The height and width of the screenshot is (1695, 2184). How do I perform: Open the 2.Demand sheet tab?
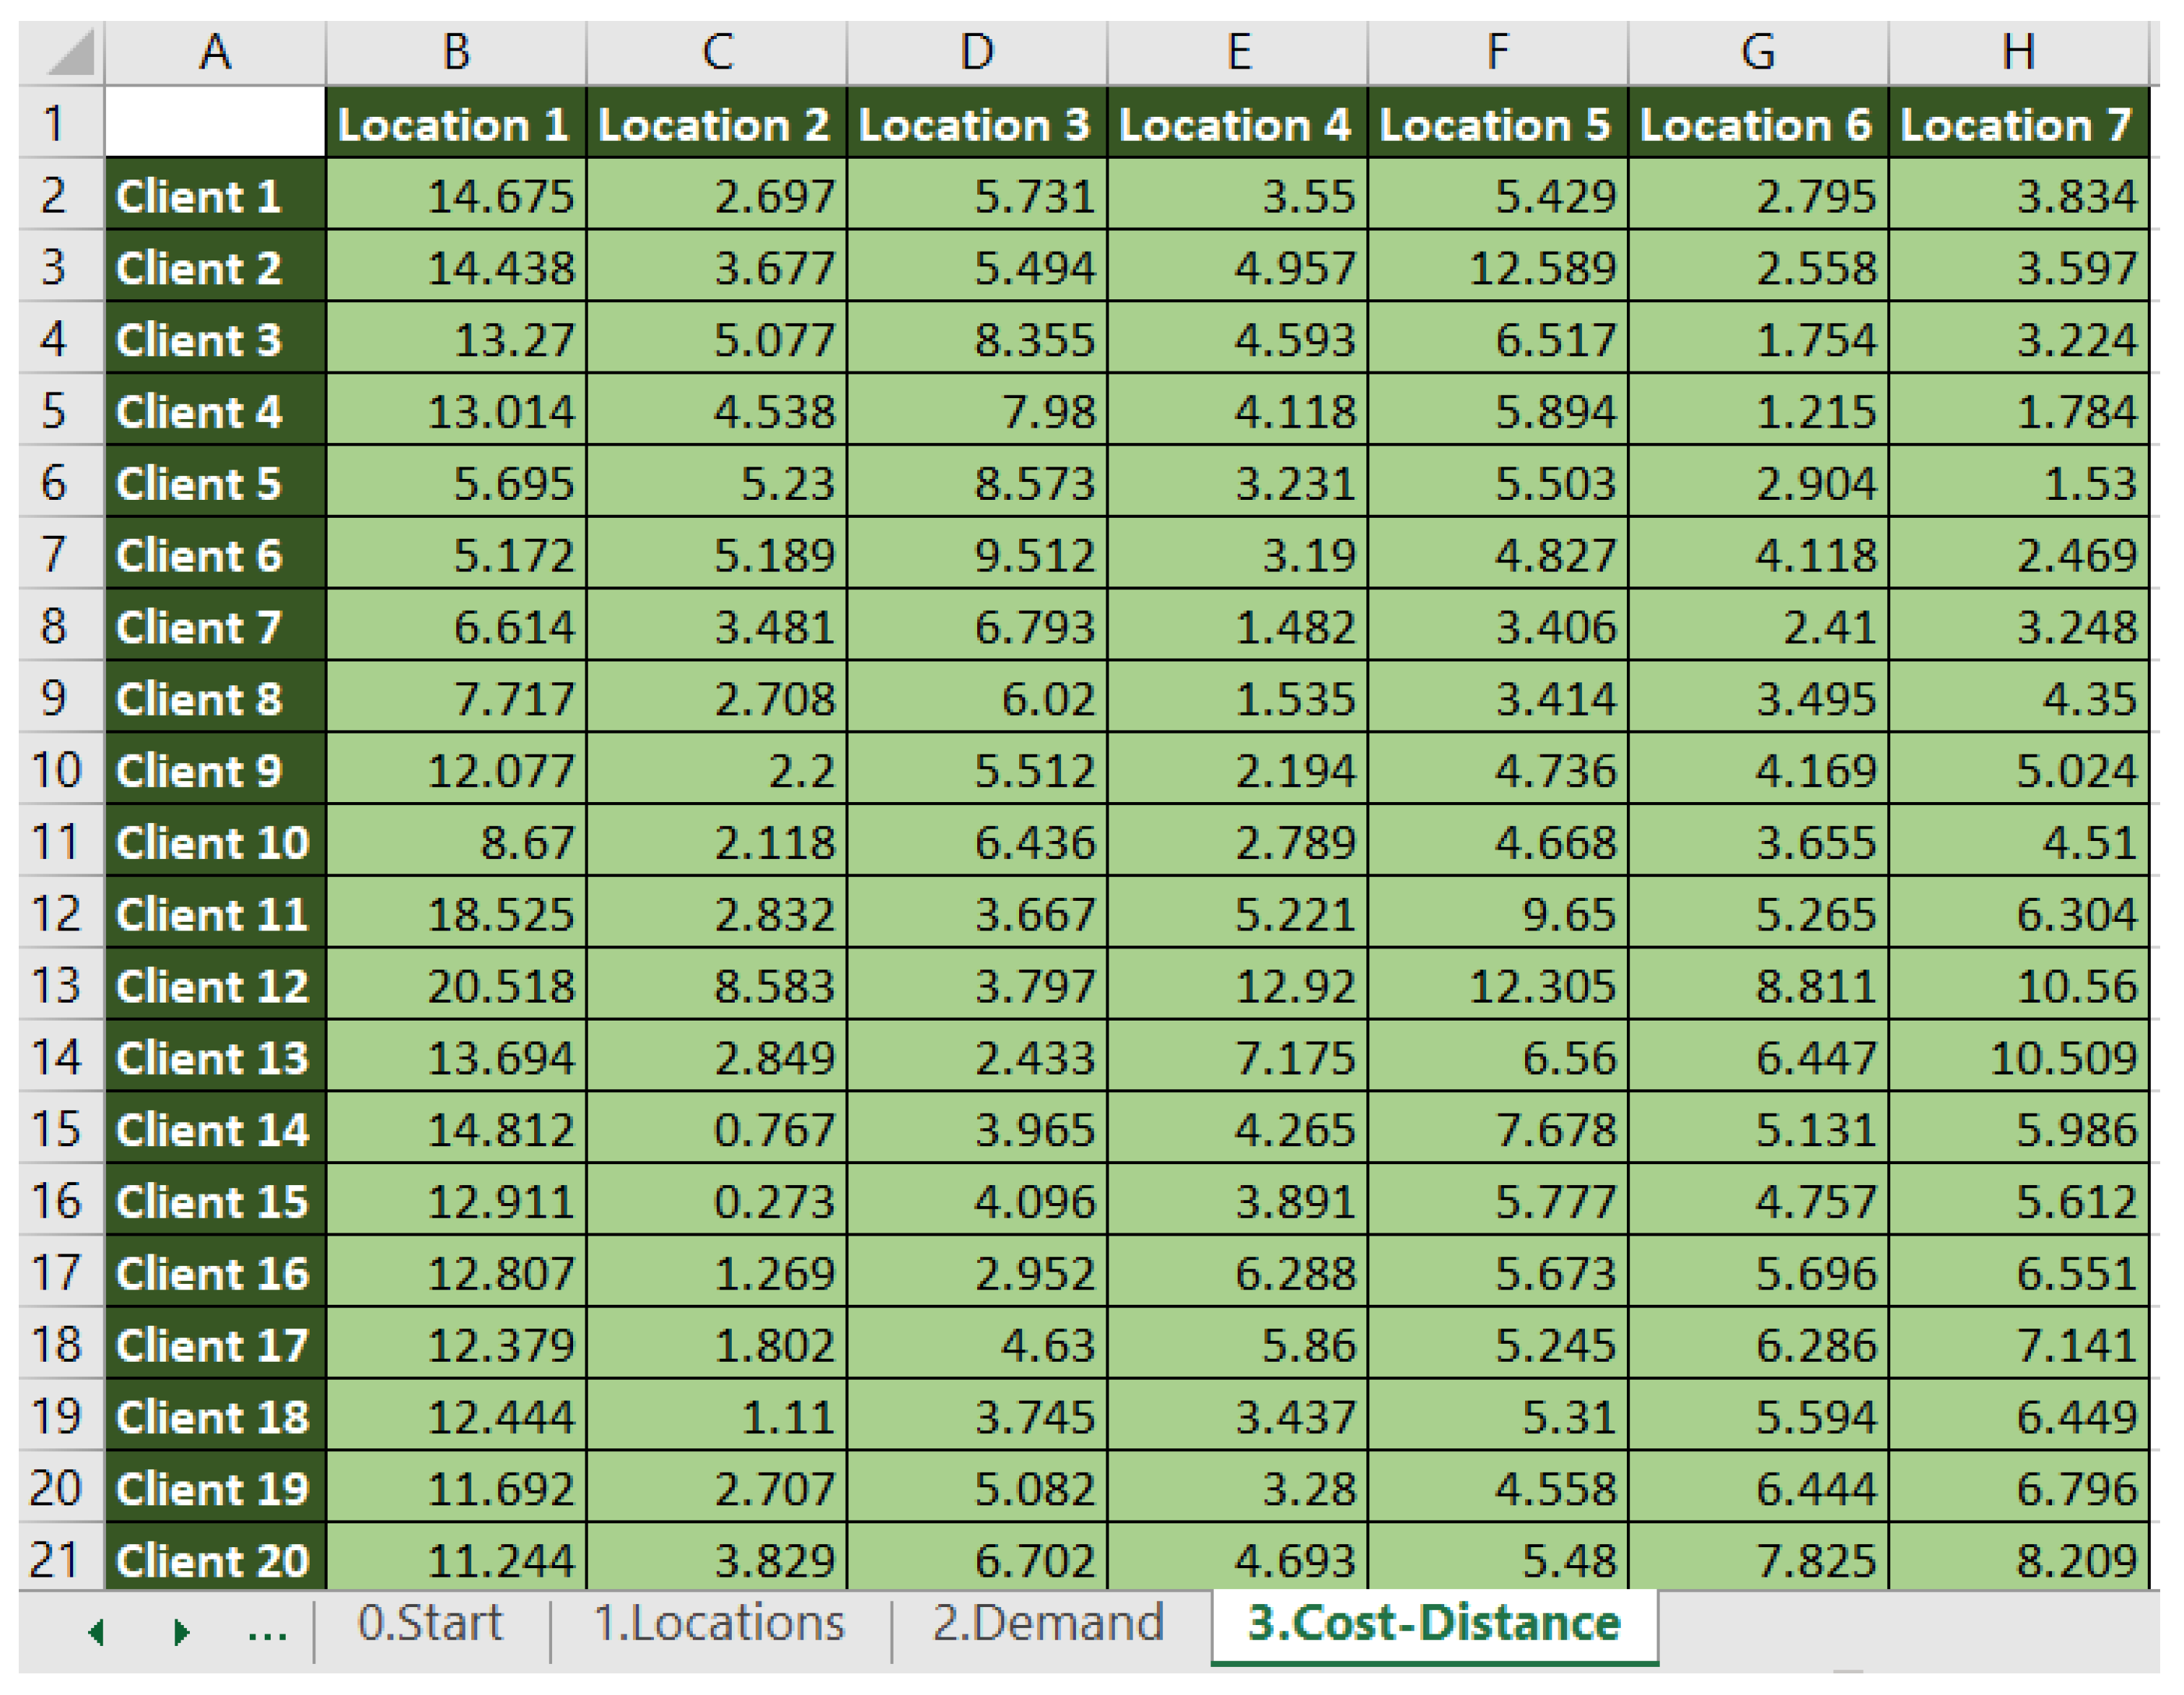[x=1047, y=1624]
